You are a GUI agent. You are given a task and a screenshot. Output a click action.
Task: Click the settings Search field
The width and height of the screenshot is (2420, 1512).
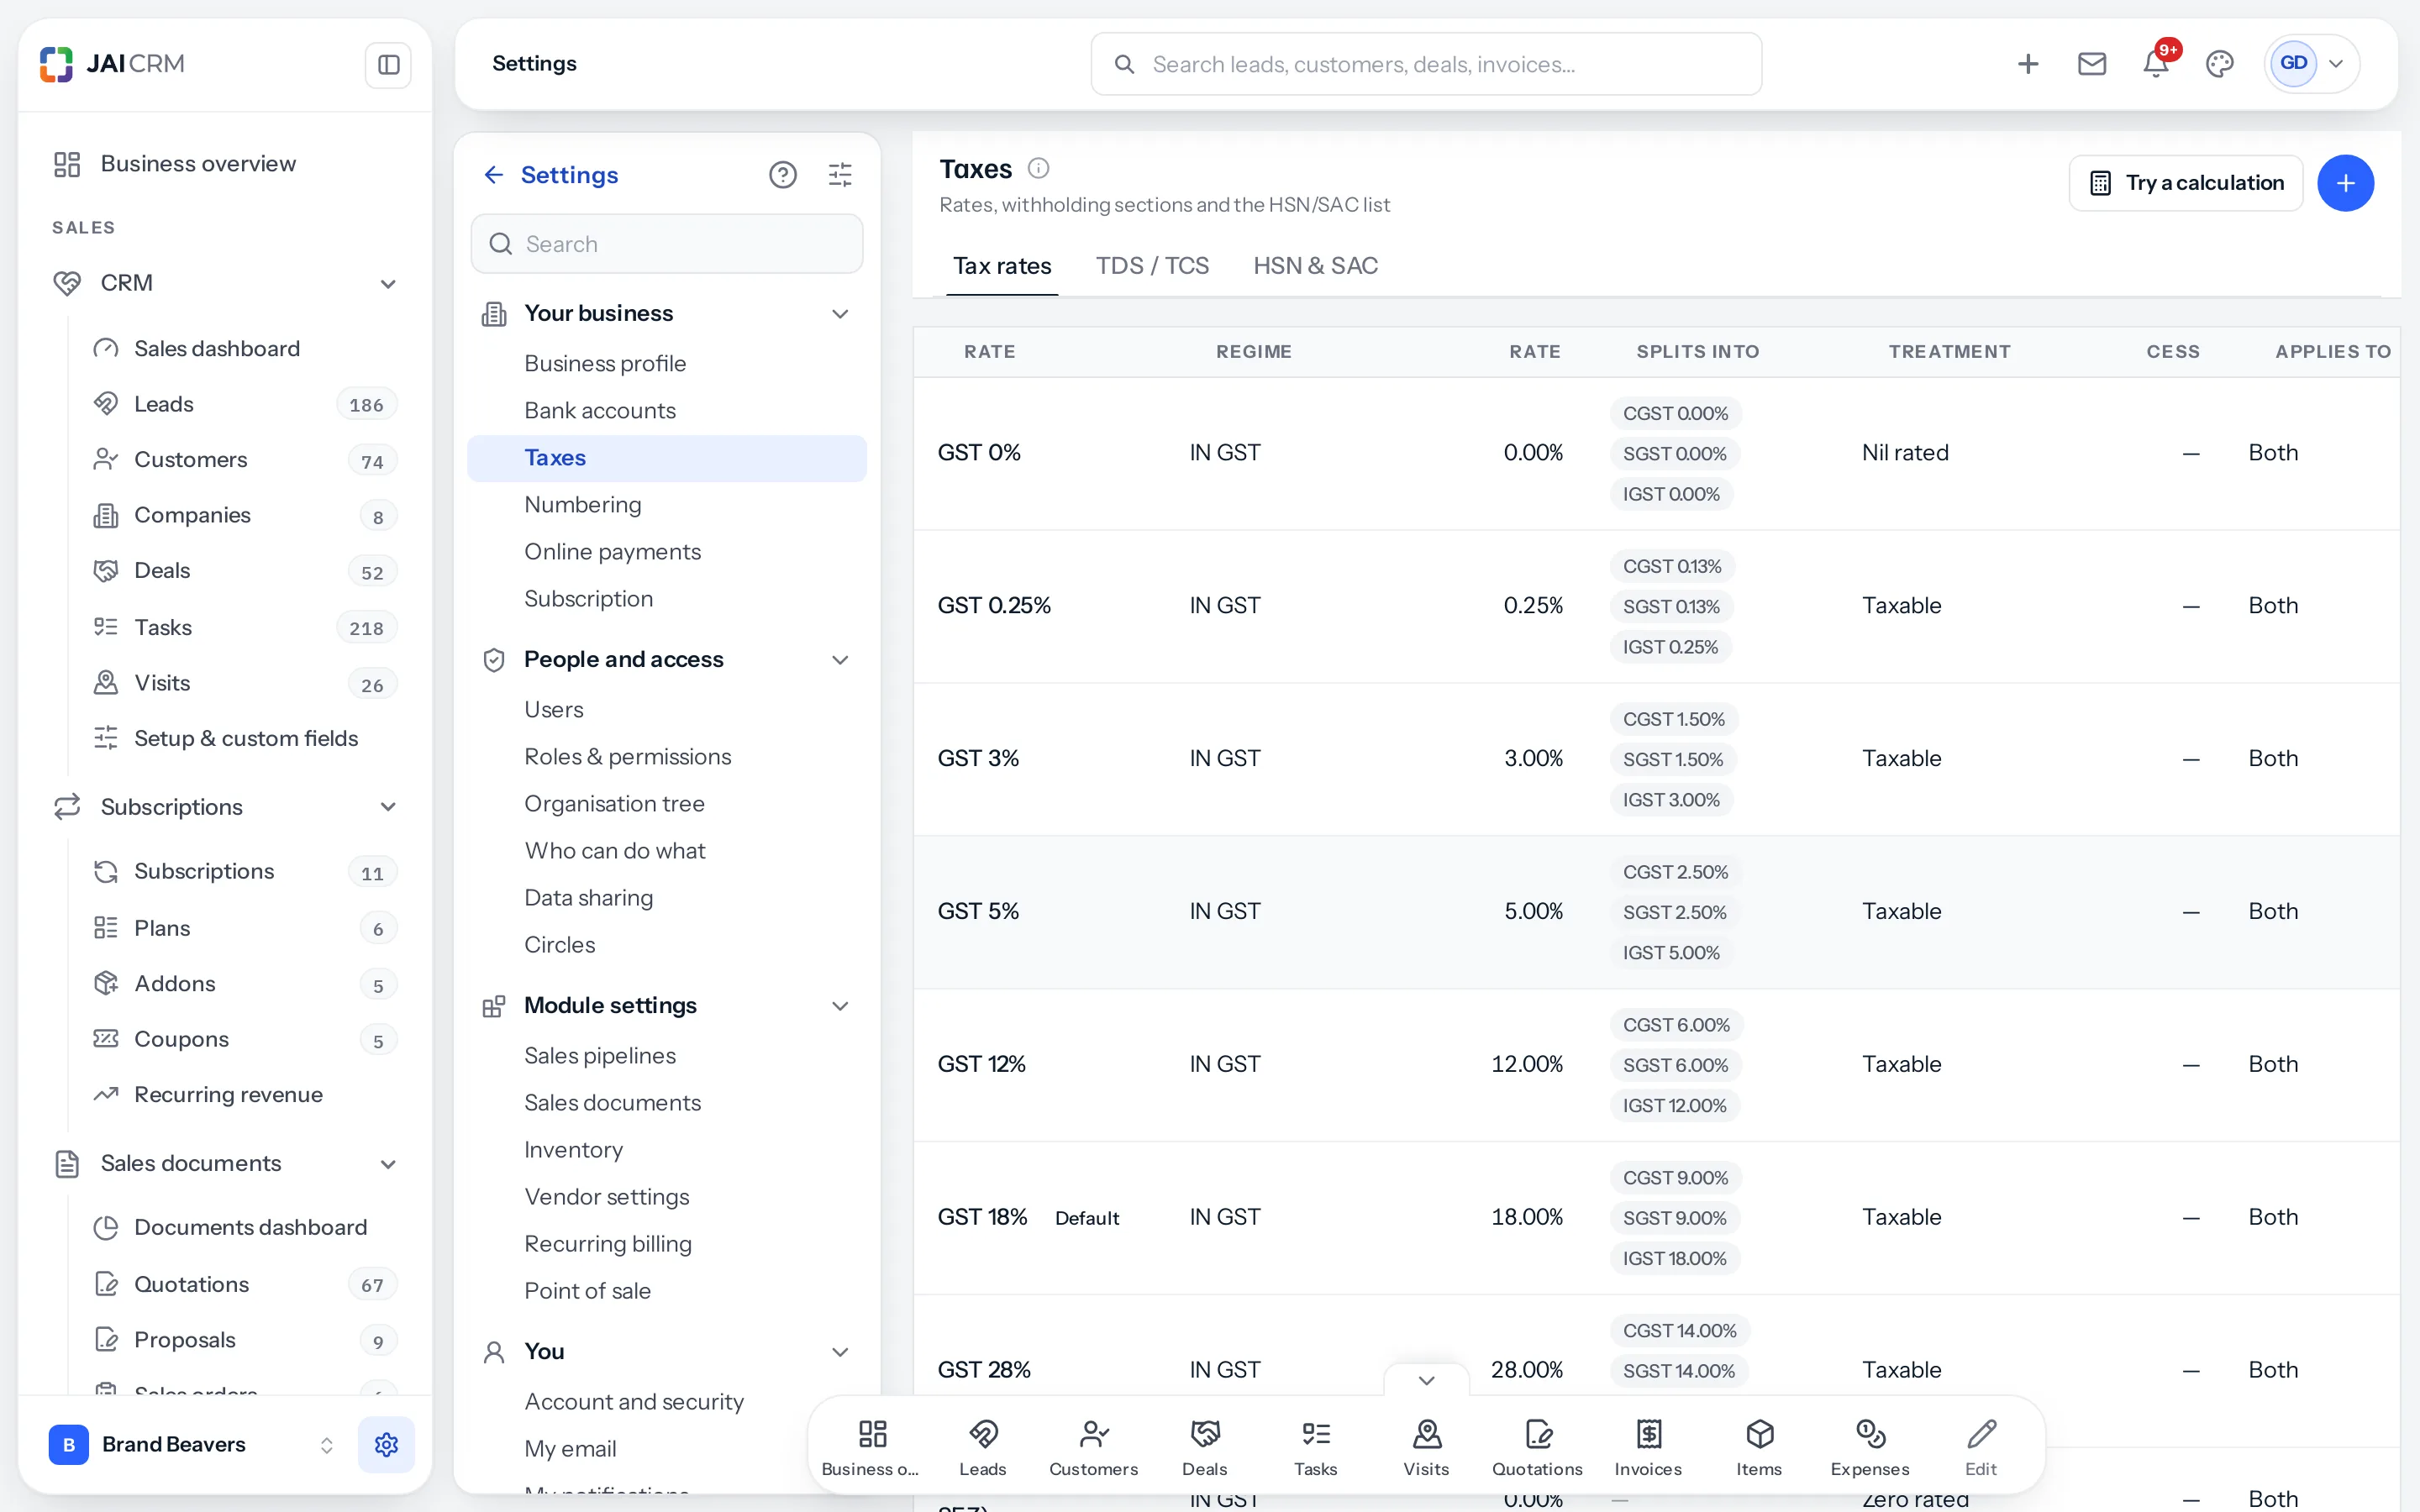click(x=666, y=244)
